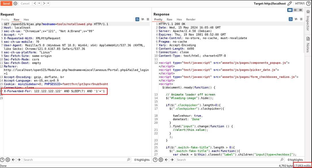Click the '7,053 millis' status value
The width and height of the screenshot is (312, 168).
[x=303, y=166]
